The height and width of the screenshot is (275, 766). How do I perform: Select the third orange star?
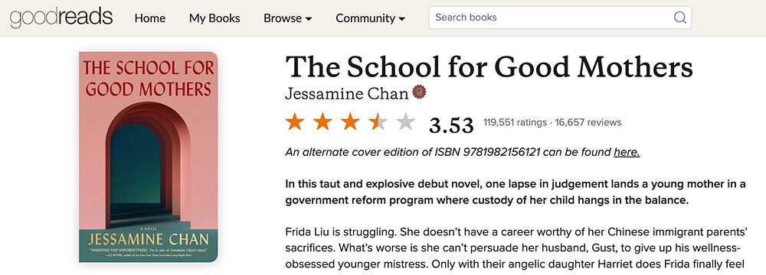[350, 121]
